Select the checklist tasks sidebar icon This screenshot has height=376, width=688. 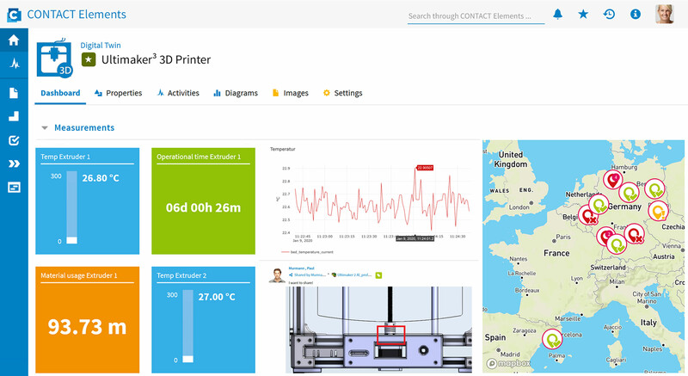coord(14,140)
